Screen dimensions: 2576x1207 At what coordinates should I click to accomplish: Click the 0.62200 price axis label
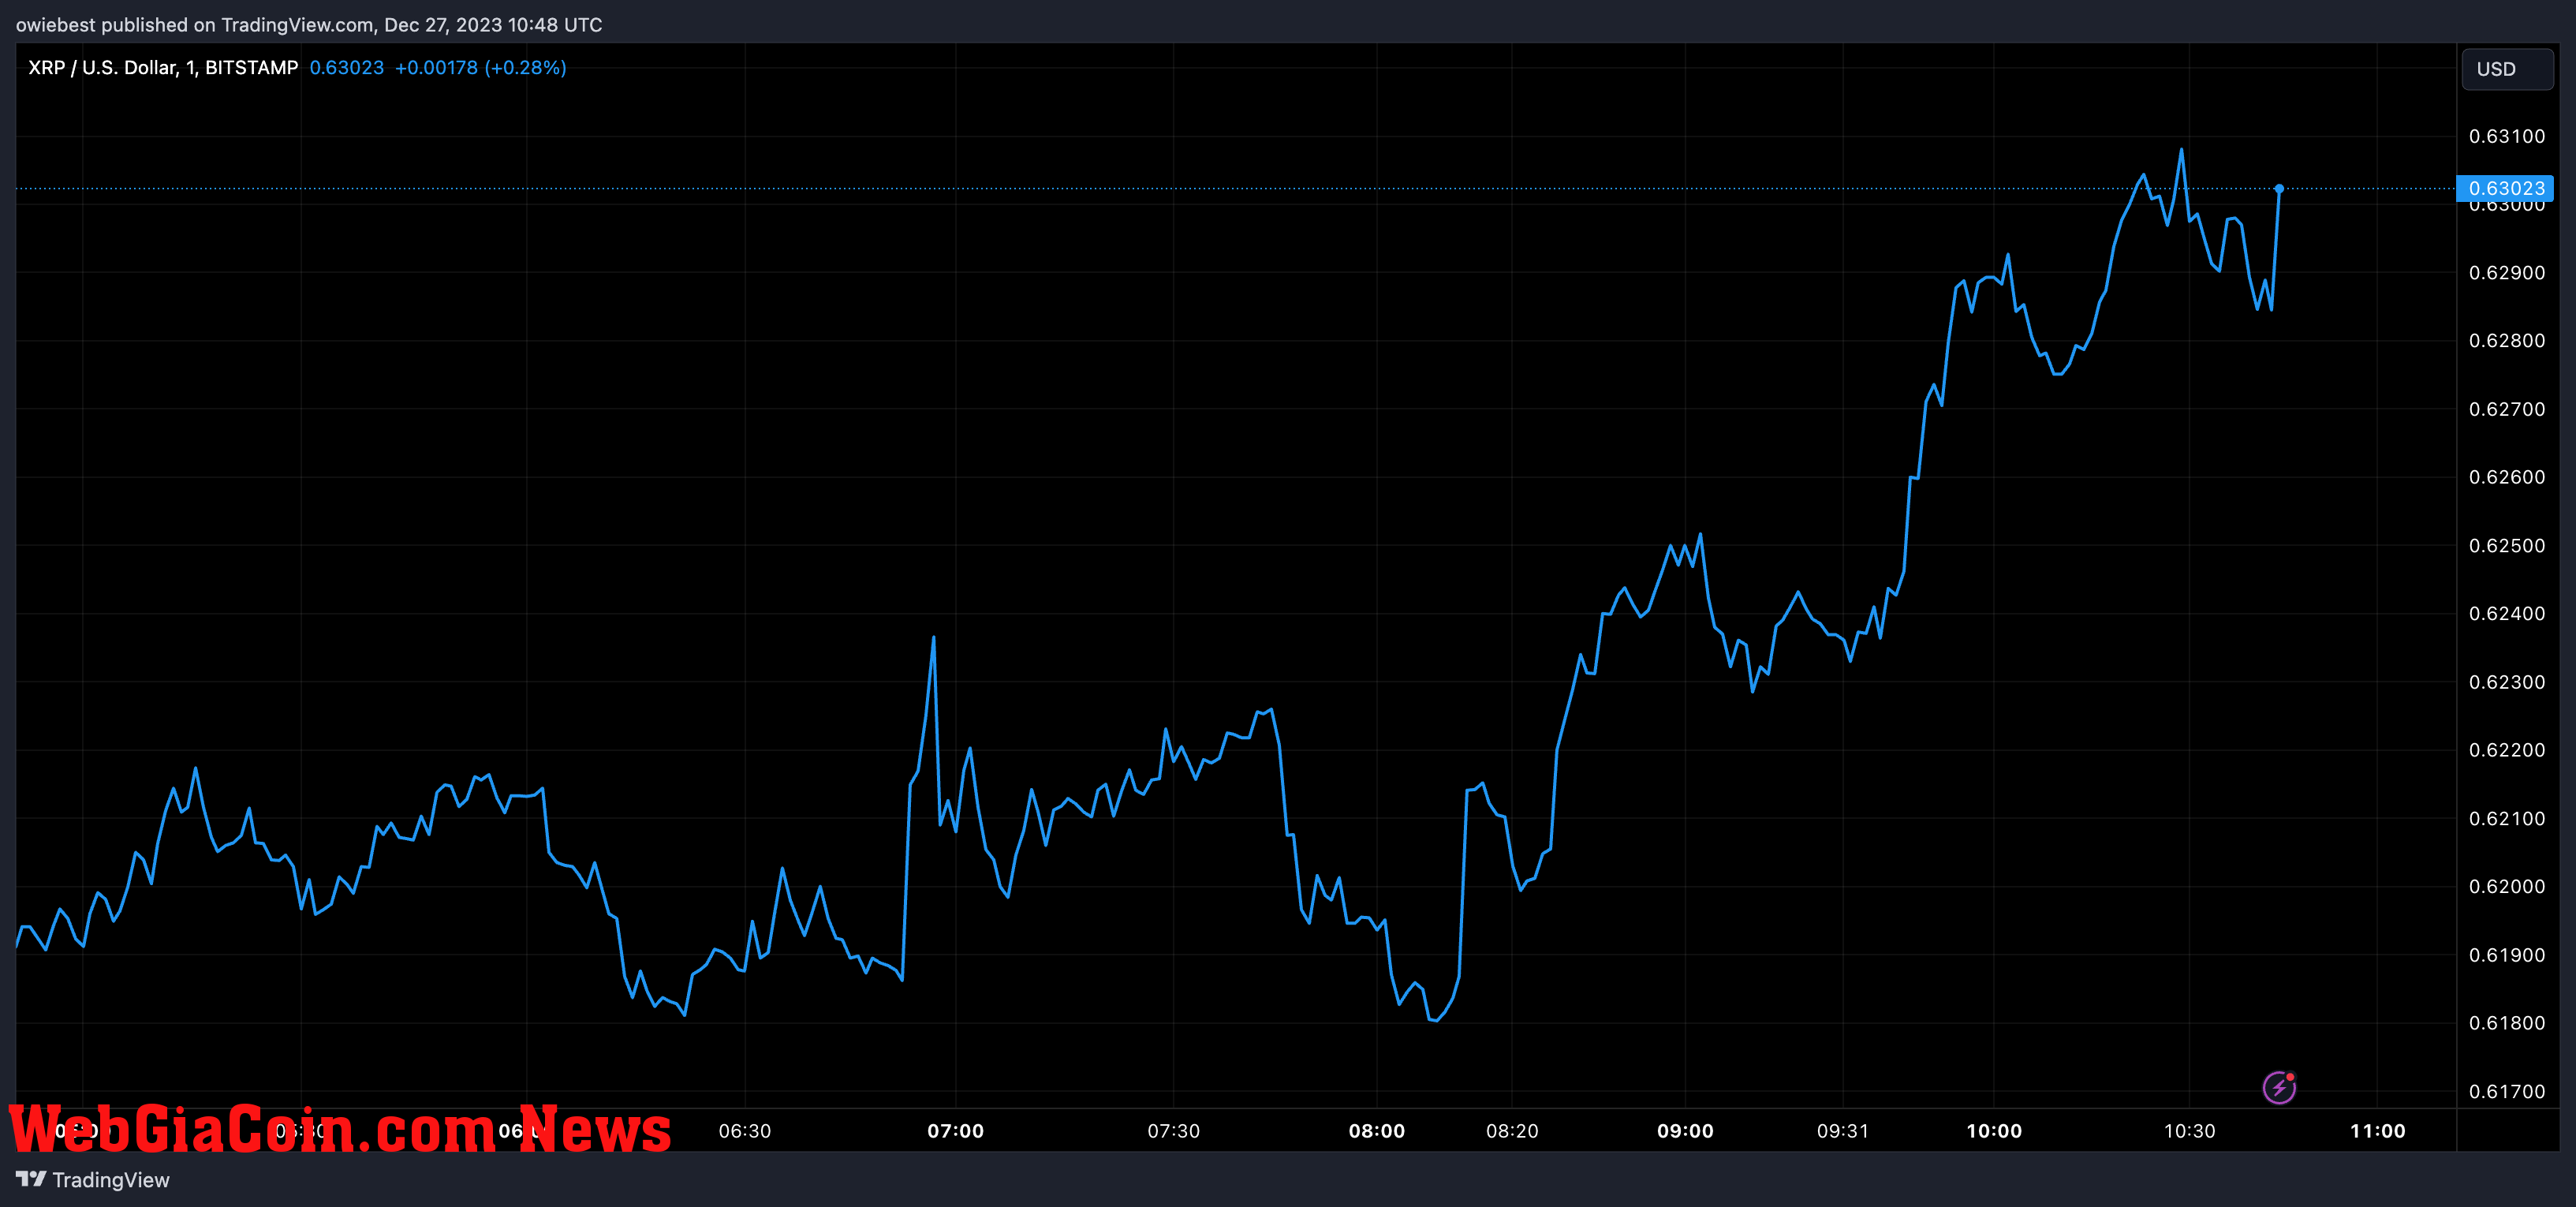[2507, 750]
